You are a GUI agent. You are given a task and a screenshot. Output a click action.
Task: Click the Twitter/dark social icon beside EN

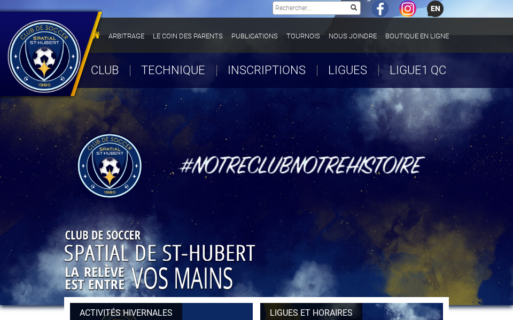pos(435,9)
